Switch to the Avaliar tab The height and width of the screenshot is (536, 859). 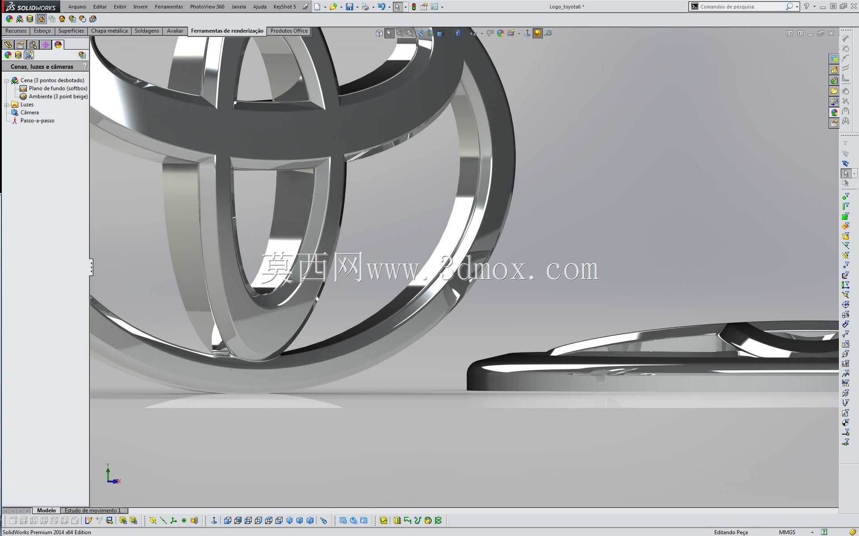(175, 31)
